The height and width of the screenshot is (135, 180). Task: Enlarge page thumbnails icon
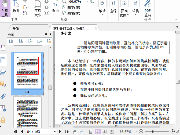pos(11,41)
